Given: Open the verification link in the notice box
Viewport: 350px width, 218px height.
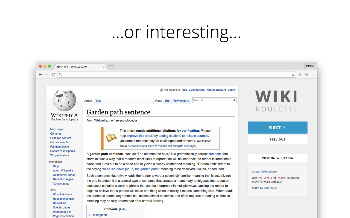Looking at the screenshot, I should click(x=190, y=131).
